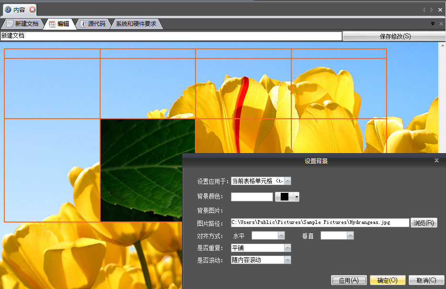
Task: Click the scrollbar up arrow
Action: [x=443, y=45]
